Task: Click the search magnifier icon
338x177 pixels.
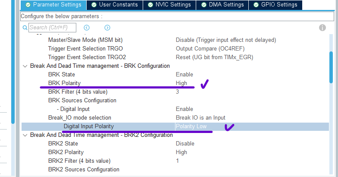Action: pos(25,28)
